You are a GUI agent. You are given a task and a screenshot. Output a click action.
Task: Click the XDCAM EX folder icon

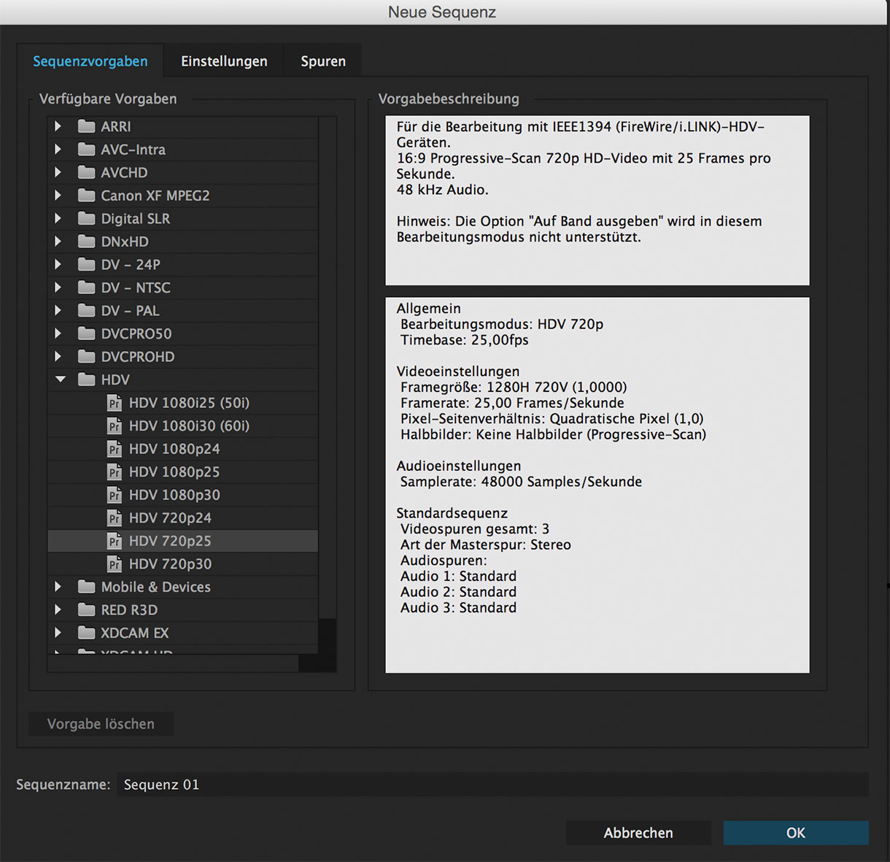[x=87, y=633]
